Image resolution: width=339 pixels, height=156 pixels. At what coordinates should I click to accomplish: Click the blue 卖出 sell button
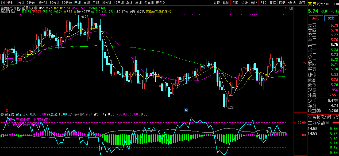pos(331,18)
